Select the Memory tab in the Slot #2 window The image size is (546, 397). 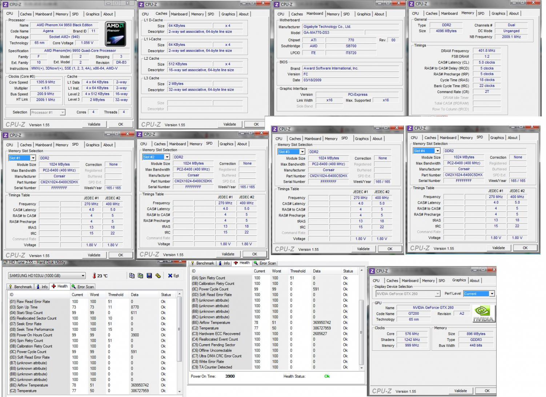tap(196, 144)
